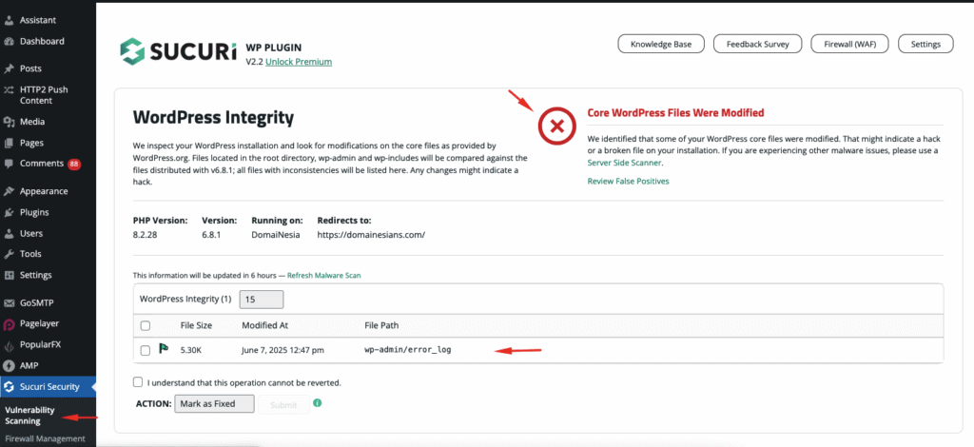
Task: Click the green flag icon beside error_log
Action: (164, 349)
